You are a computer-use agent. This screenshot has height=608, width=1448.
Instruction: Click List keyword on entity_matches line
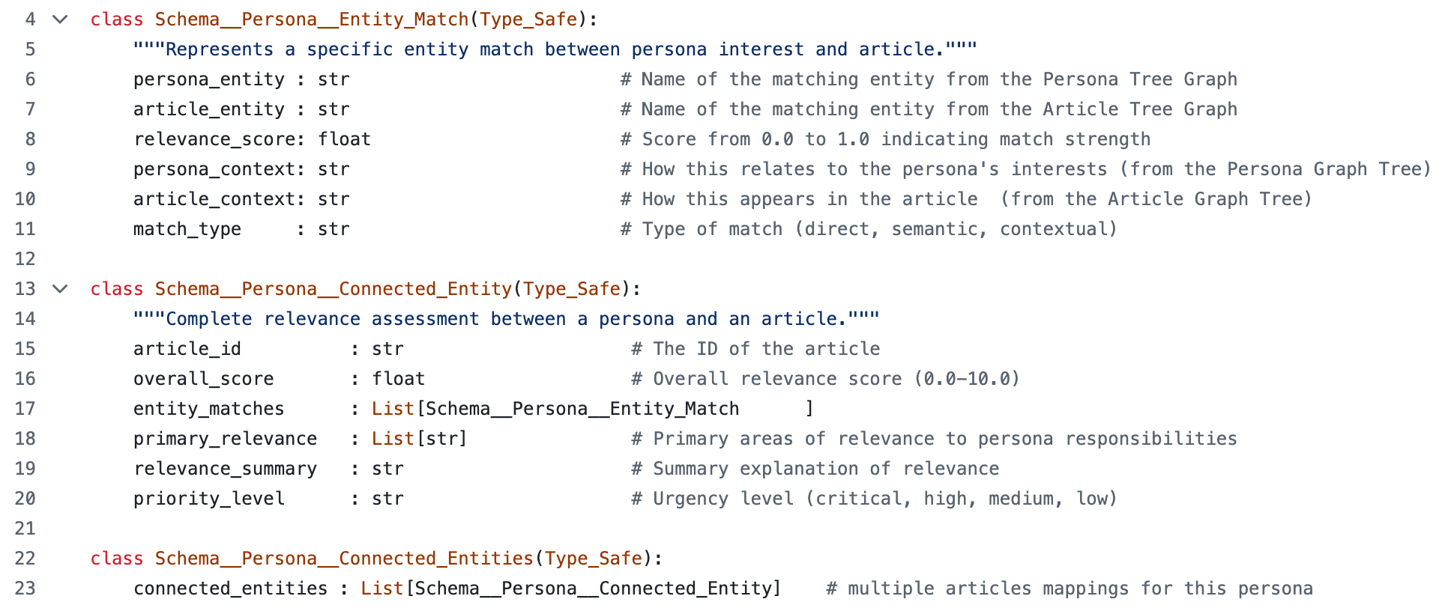(x=393, y=409)
